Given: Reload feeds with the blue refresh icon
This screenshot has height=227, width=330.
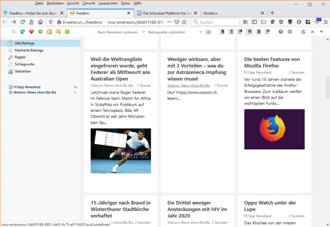Looking at the screenshot, I should coord(22,32).
